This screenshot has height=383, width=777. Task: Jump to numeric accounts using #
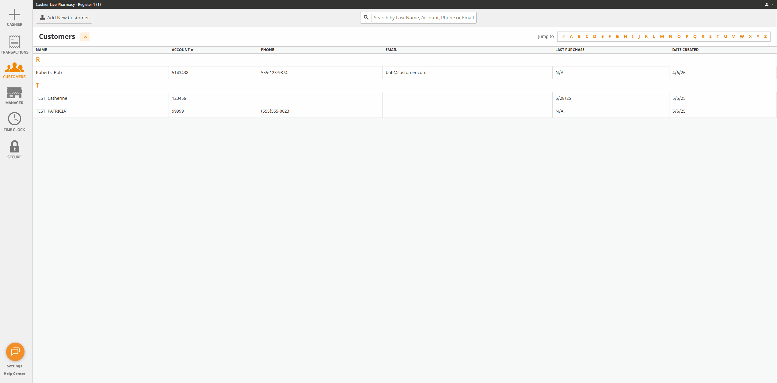(x=563, y=36)
